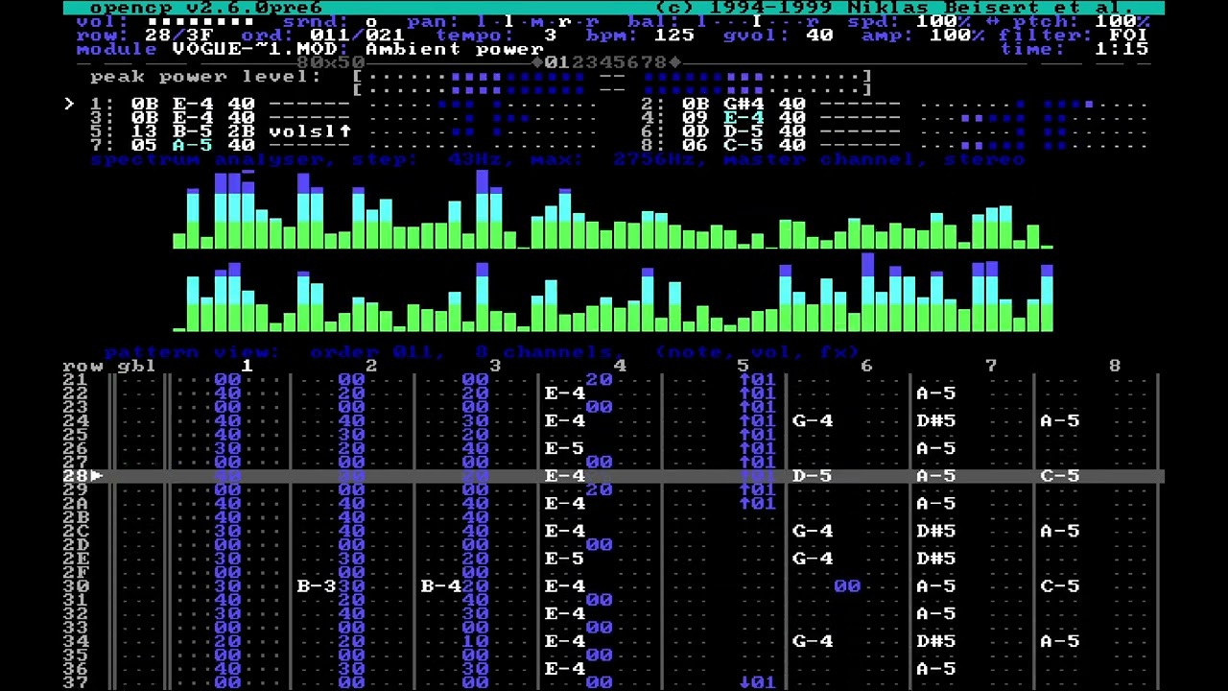Image resolution: width=1228 pixels, height=691 pixels.
Task: Select channel 2 entry 0B G#4 40
Action: click(x=744, y=104)
